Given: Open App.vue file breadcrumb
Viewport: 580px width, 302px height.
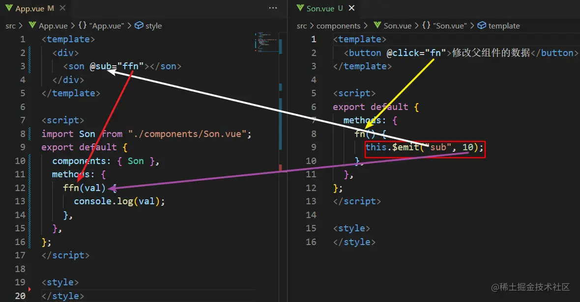Looking at the screenshot, I should pyautogui.click(x=53, y=26).
